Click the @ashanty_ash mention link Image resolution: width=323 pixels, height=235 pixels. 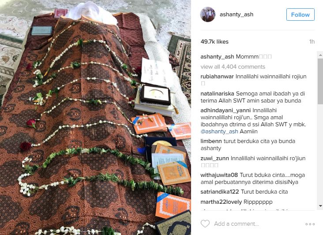pyautogui.click(x=219, y=132)
